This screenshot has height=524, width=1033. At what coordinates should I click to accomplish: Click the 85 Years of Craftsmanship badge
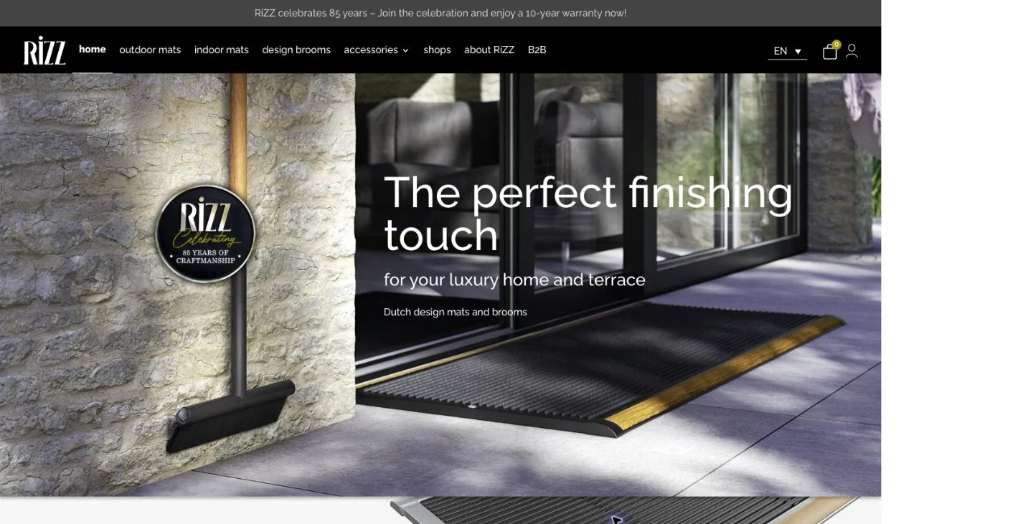[x=206, y=234]
